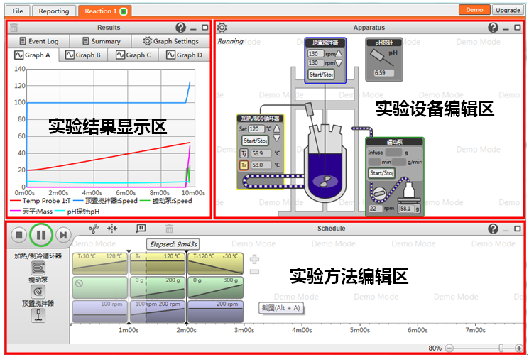The image size is (529, 357).
Task: Click the heating circulator device icon in Schedule
Action: 38,268
